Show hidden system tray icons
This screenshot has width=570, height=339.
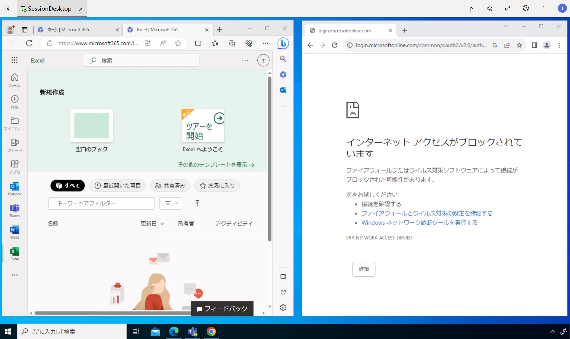(x=552, y=331)
